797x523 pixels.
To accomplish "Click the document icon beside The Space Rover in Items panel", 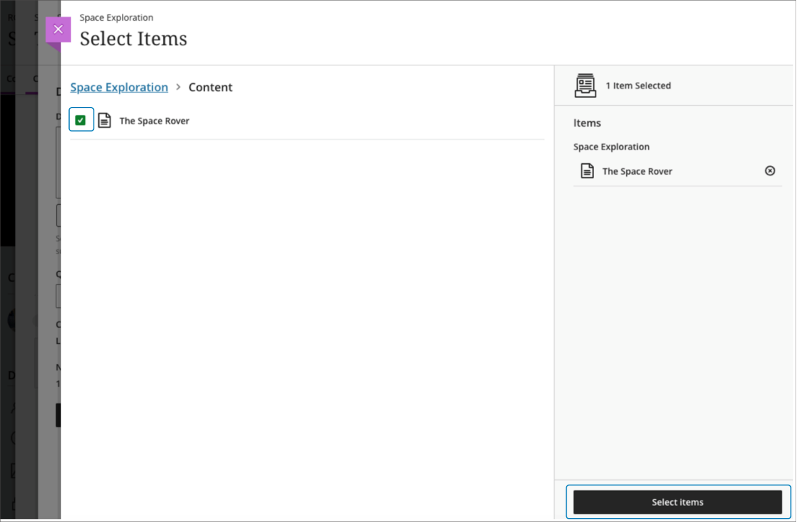I will [x=587, y=171].
